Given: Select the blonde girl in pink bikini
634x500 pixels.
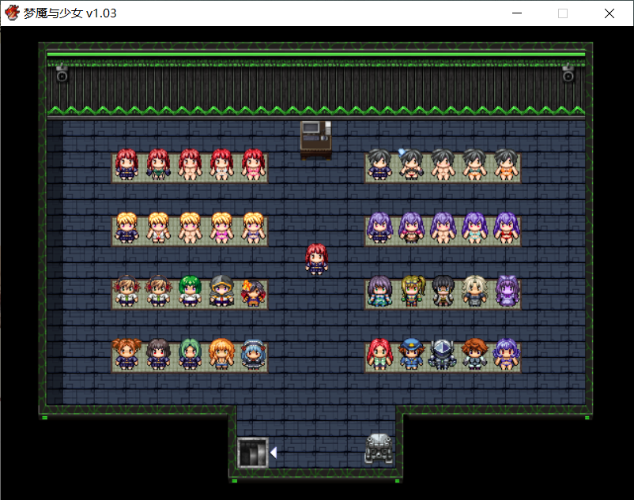Looking at the screenshot, I should click(221, 227).
